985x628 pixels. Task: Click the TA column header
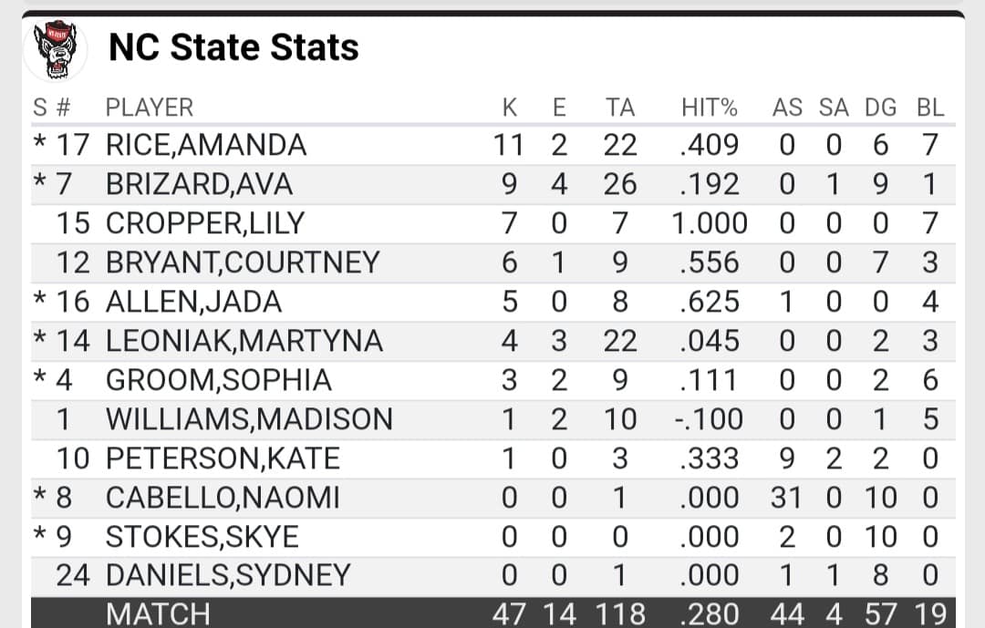click(620, 108)
